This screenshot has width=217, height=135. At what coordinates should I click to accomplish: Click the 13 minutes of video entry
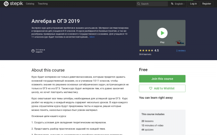[152, 125]
